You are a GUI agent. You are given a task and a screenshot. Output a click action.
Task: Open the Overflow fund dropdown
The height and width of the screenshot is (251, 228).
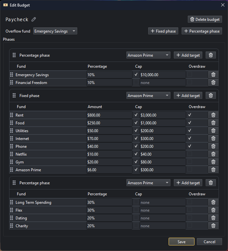[55, 31]
